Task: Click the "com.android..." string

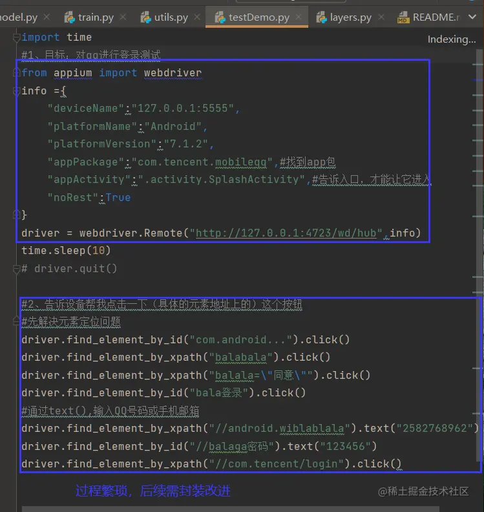Action: pos(241,340)
